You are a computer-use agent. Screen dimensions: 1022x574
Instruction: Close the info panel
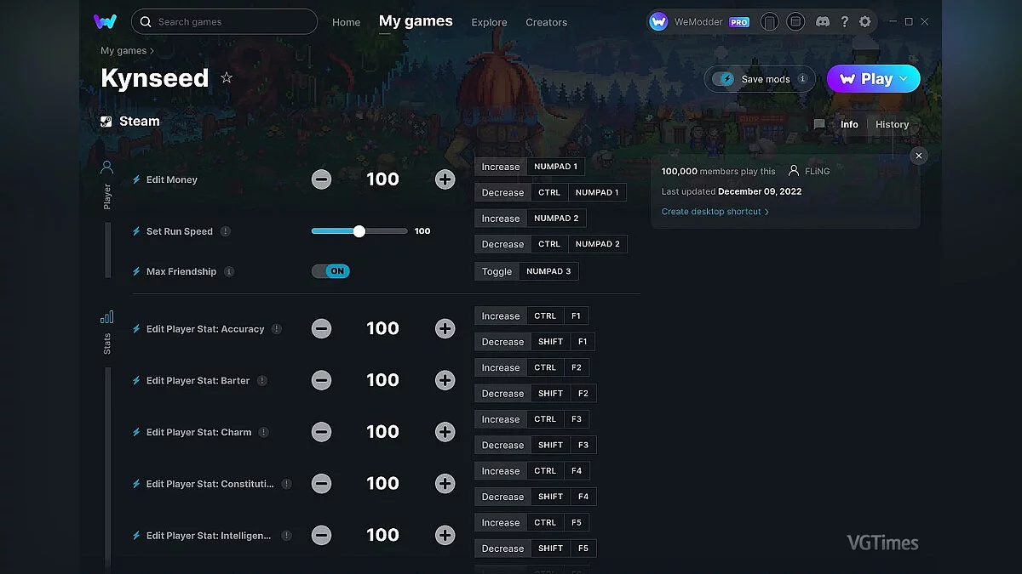tap(918, 156)
